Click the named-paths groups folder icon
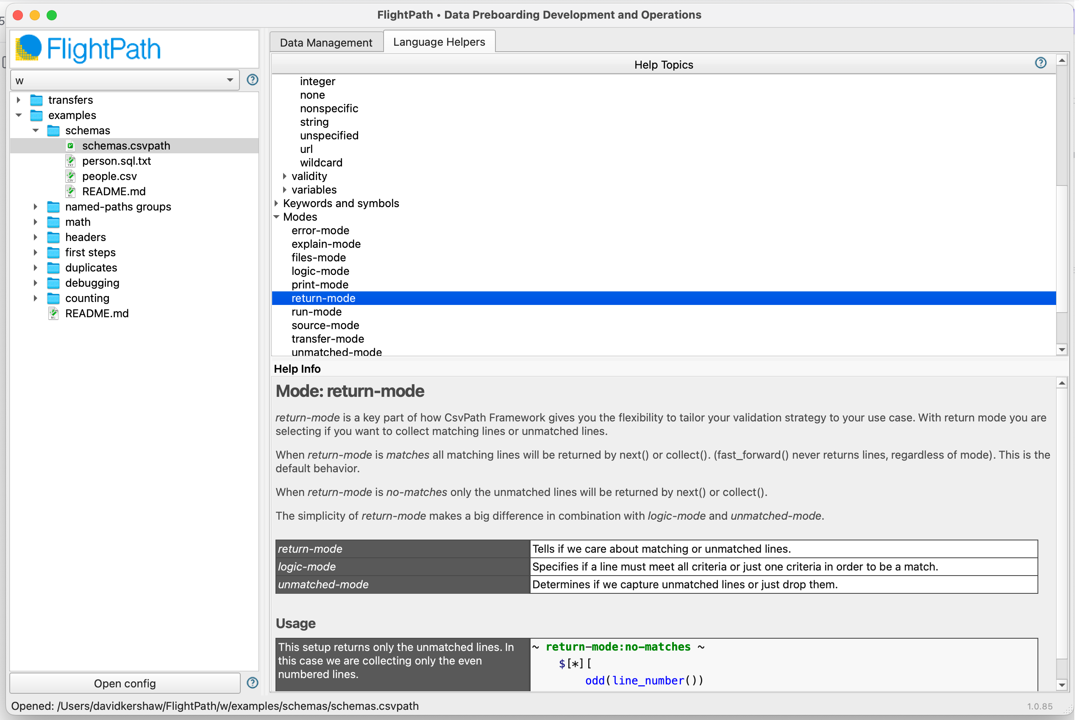1079x720 pixels. coord(54,207)
